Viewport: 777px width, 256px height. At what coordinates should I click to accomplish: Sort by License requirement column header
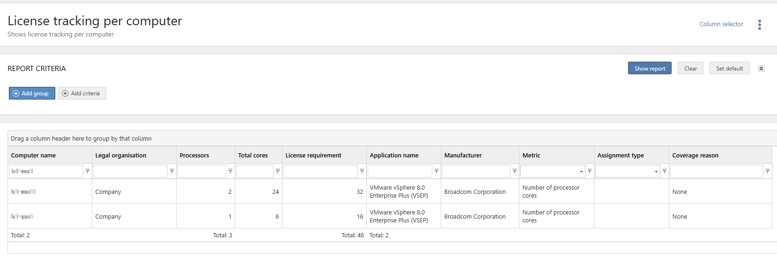pos(324,155)
